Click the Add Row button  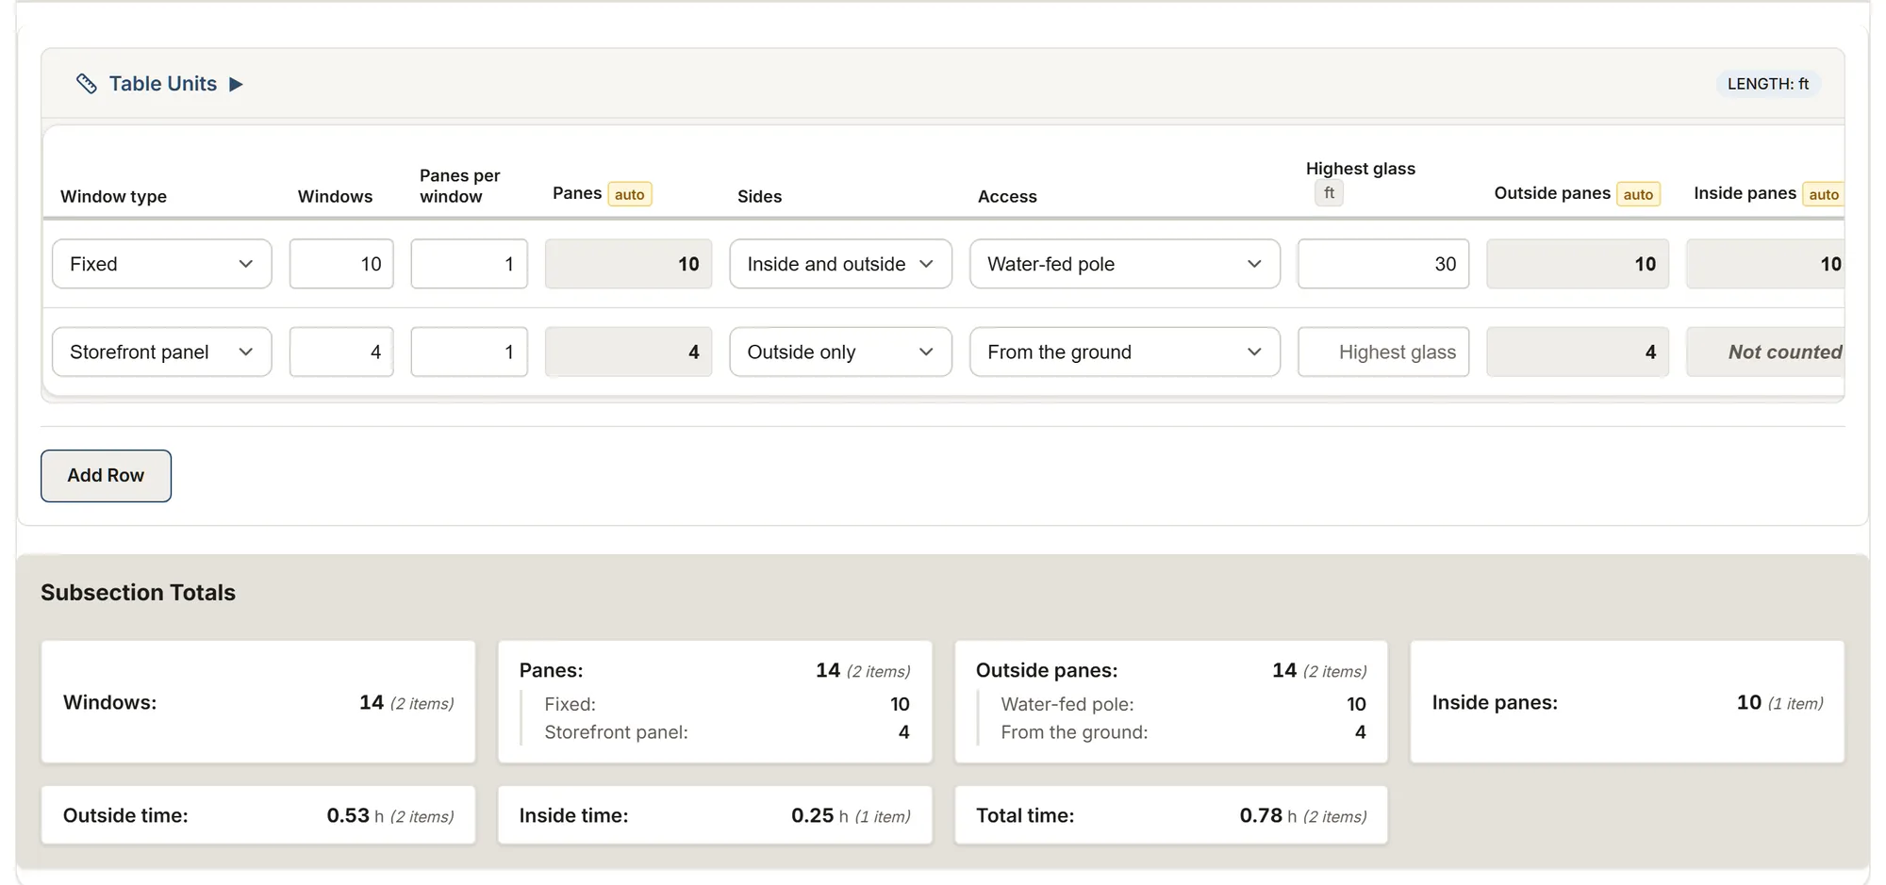[106, 476]
